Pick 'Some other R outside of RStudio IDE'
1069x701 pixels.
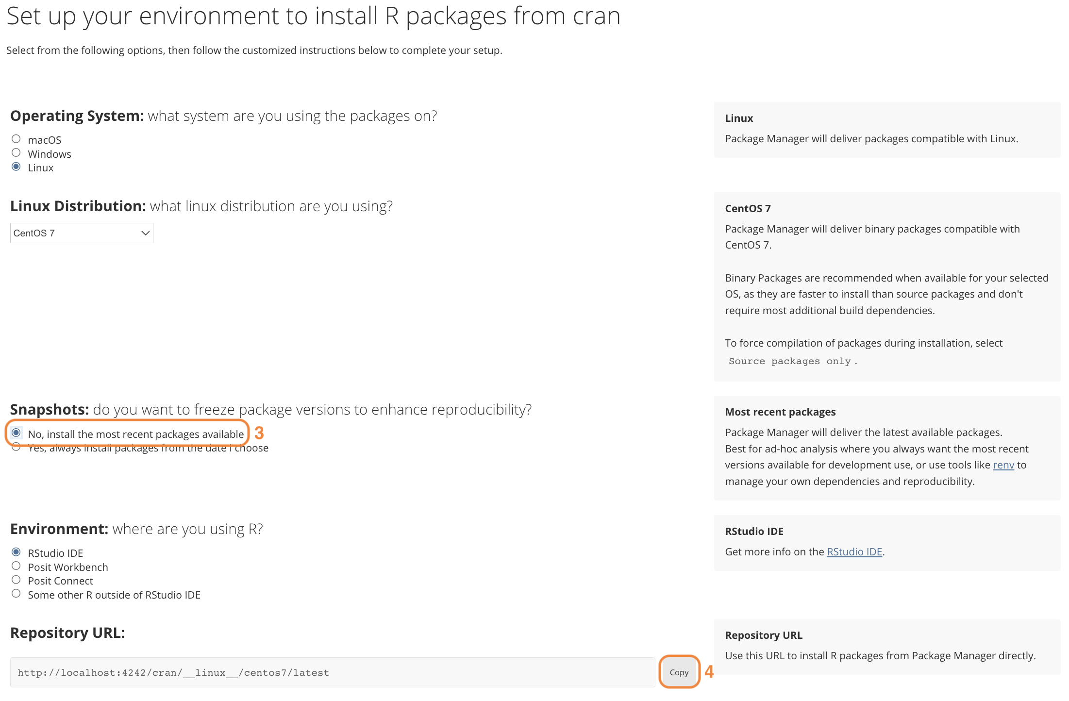pos(16,594)
